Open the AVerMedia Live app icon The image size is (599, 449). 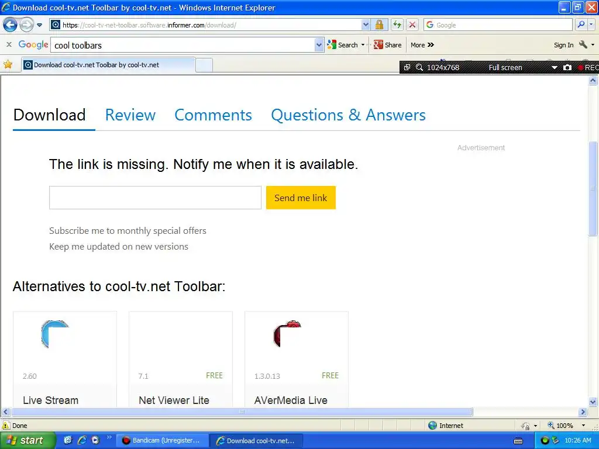(x=288, y=334)
